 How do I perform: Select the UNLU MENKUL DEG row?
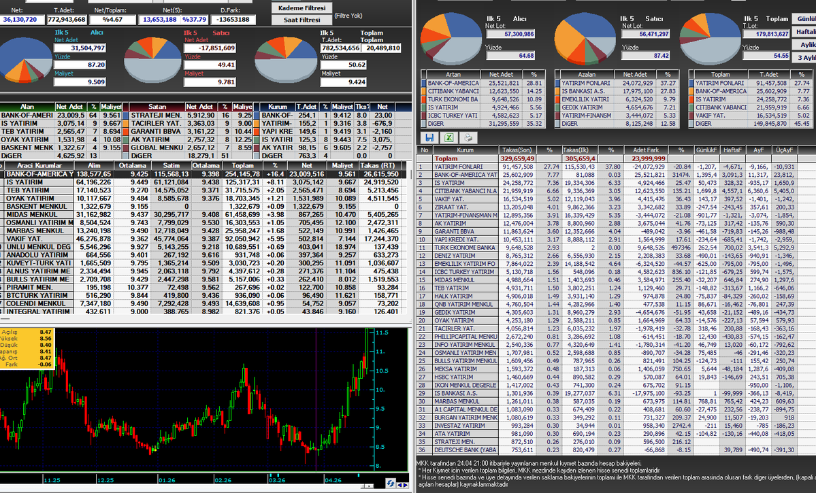tap(202, 247)
